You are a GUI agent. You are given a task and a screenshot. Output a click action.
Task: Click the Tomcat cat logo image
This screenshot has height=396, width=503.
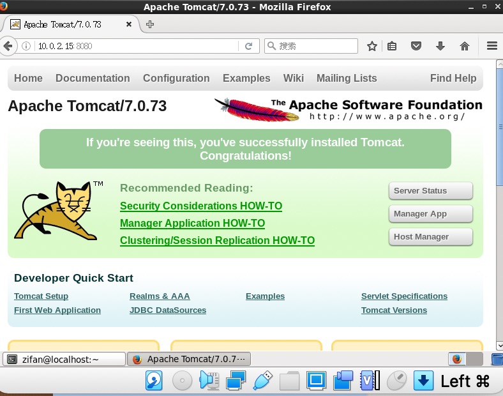[x=56, y=211]
